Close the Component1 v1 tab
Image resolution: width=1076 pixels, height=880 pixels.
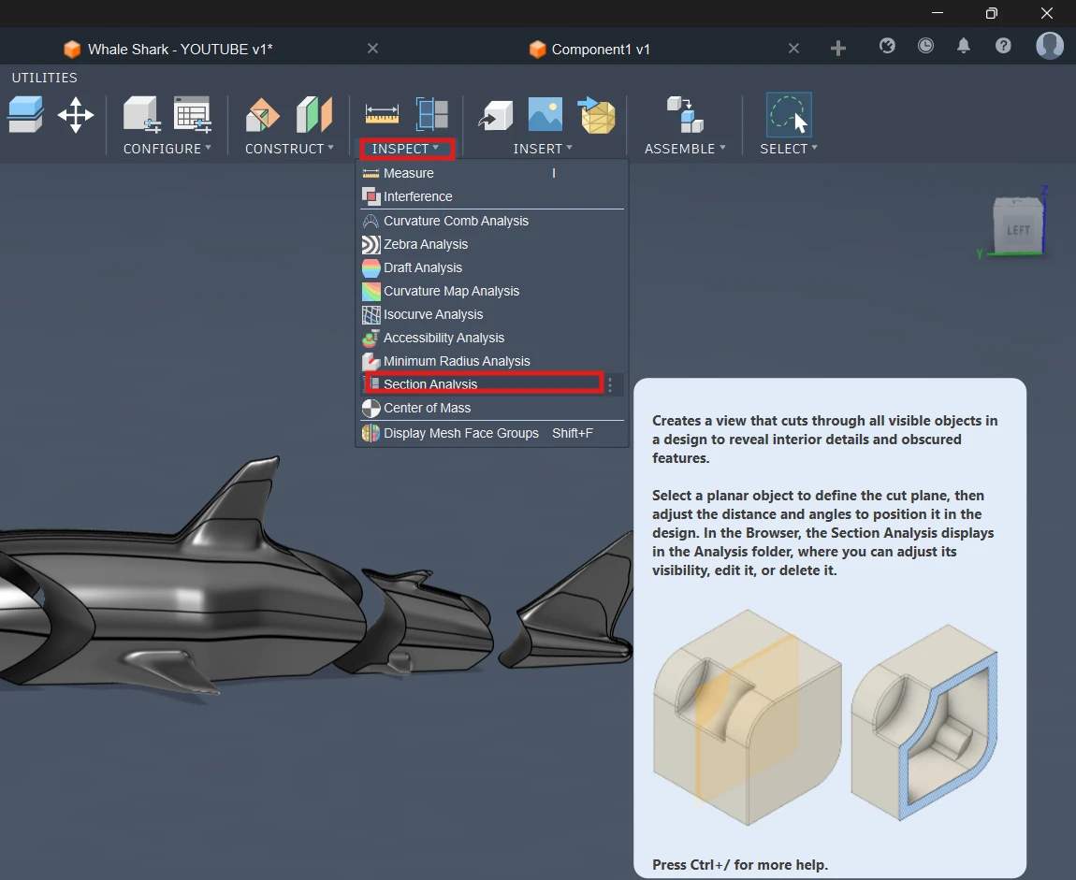[x=793, y=48]
